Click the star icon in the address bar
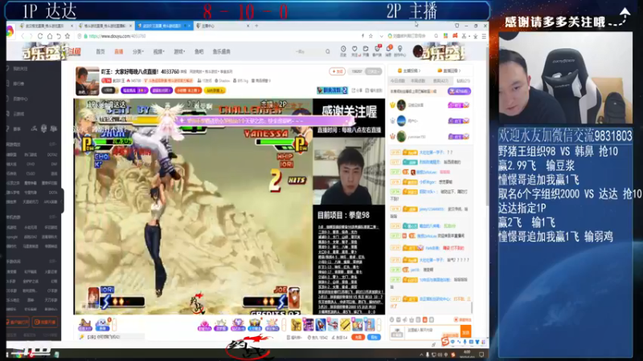The image size is (643, 361). point(371,36)
